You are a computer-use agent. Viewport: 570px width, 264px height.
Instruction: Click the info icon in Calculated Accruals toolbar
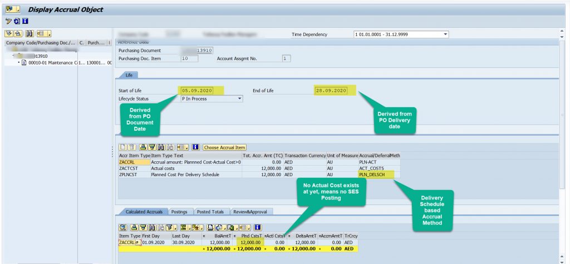[x=258, y=228]
